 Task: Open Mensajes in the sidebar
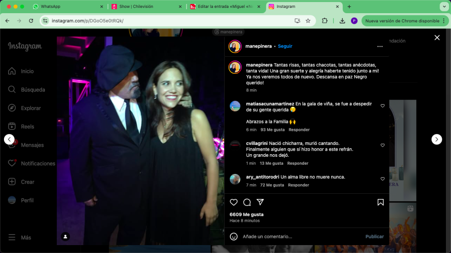[26, 145]
